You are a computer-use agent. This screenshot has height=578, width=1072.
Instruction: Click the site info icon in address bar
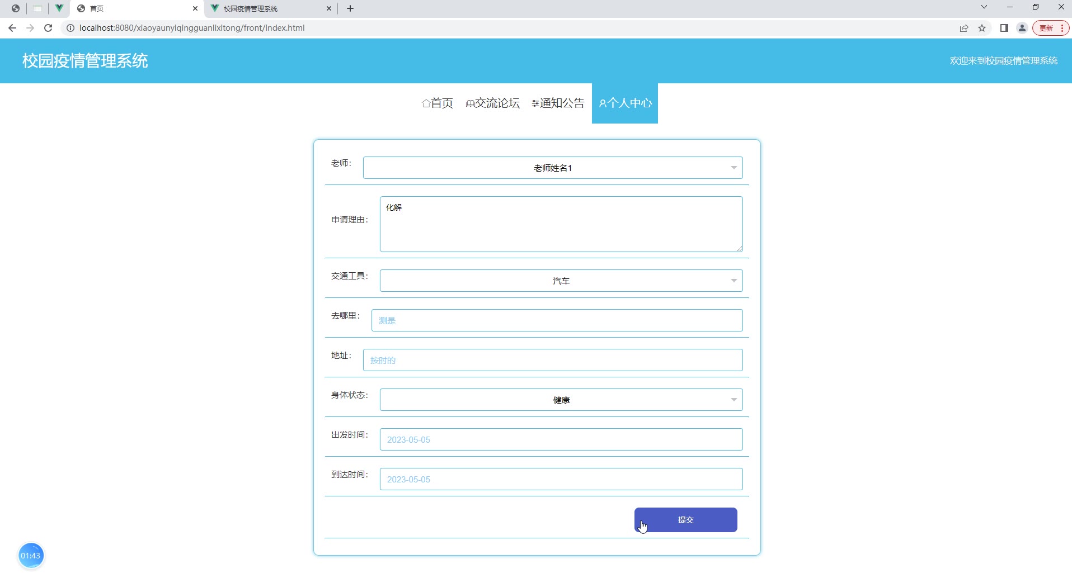(x=70, y=28)
